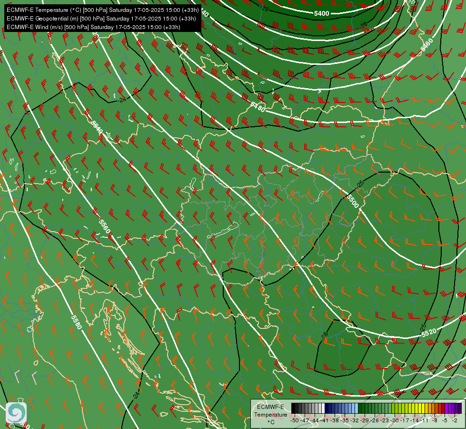This screenshot has height=429, width=466.
Task: Click the -28 isotherm label on the map
Action: coord(364,24)
